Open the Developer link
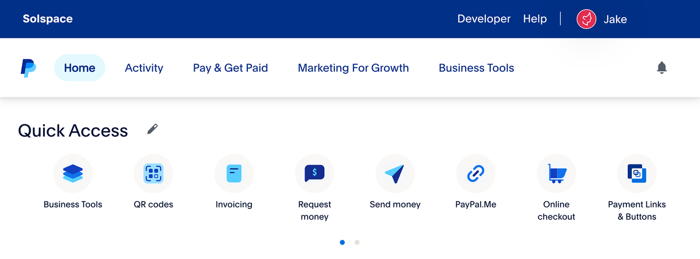The height and width of the screenshot is (259, 700). pos(484,19)
